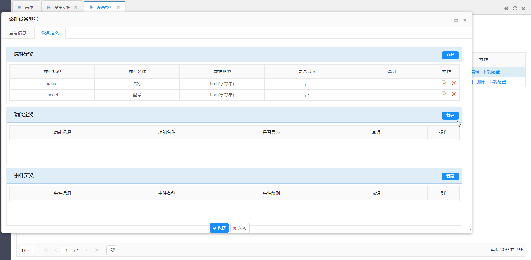Click the 下载配置 link in first row
The width and height of the screenshot is (531, 260).
point(491,72)
